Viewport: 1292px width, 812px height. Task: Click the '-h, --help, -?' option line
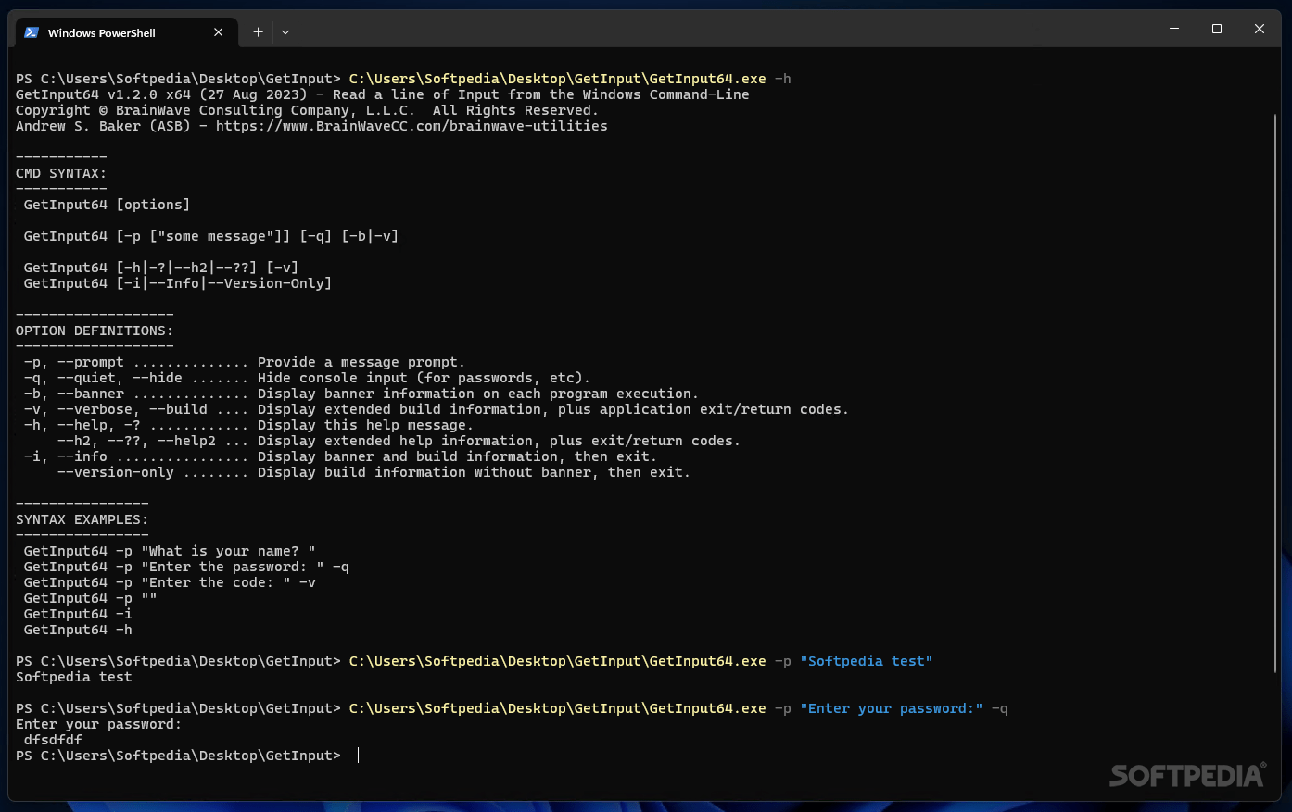(249, 425)
